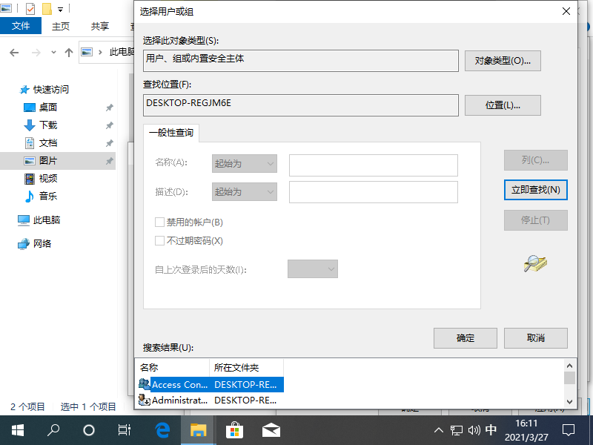This screenshot has width=593, height=445.
Task: Click the 对象类型 button
Action: point(503,60)
